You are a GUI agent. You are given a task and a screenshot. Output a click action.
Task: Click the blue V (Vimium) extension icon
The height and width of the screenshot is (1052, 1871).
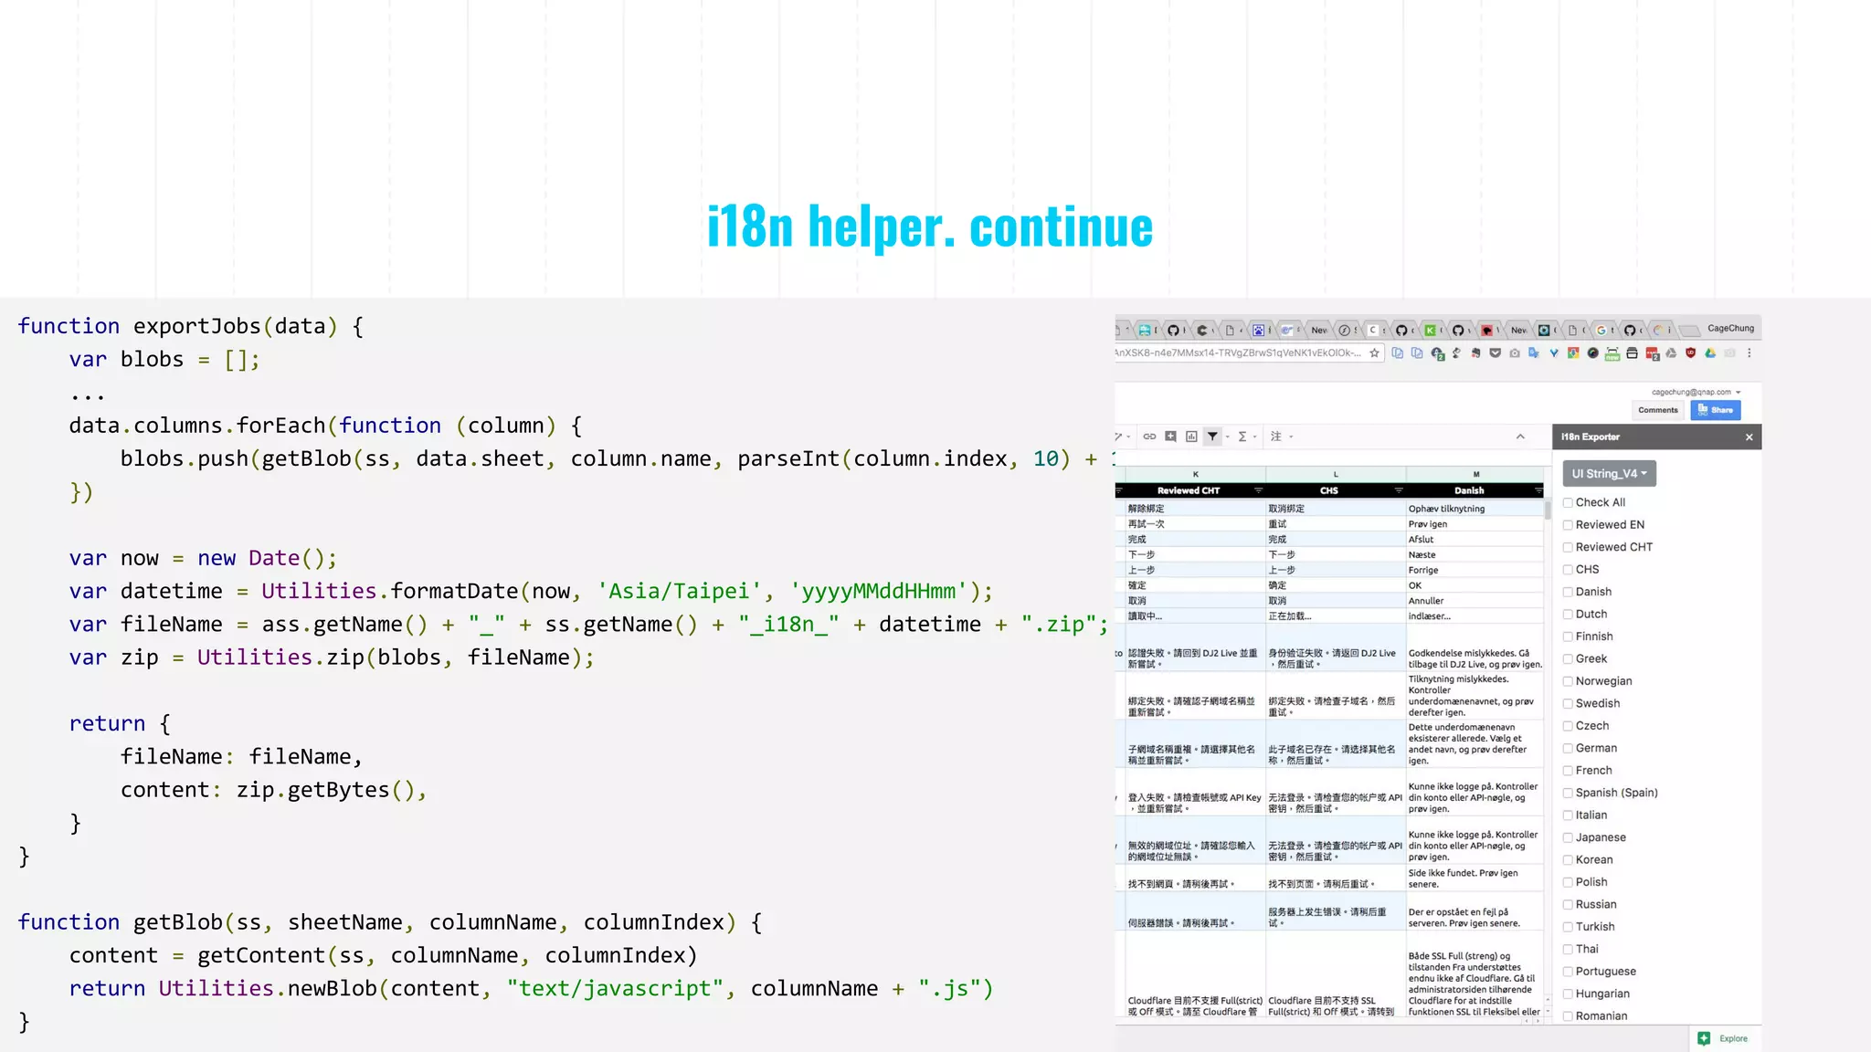(1554, 353)
